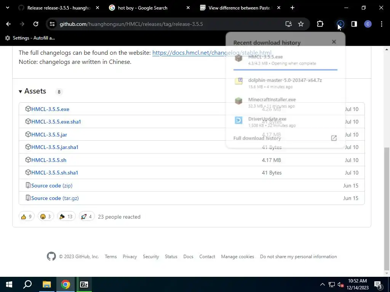The image size is (390, 292).
Task: Reload the page with the refresh icon
Action: click(36, 24)
